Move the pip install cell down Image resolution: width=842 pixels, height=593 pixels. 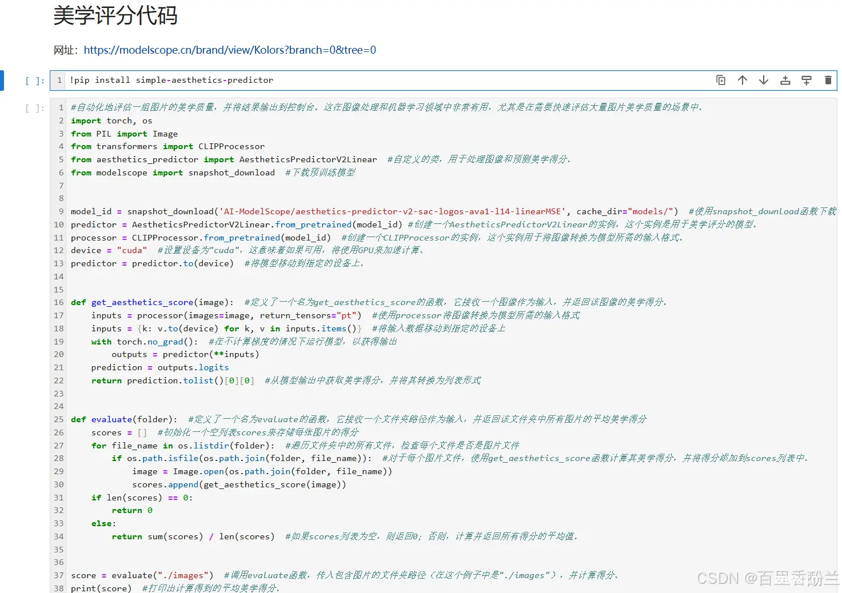[x=764, y=80]
